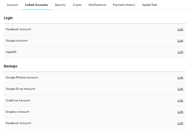Link Dropbox Account backup

[x=180, y=112]
